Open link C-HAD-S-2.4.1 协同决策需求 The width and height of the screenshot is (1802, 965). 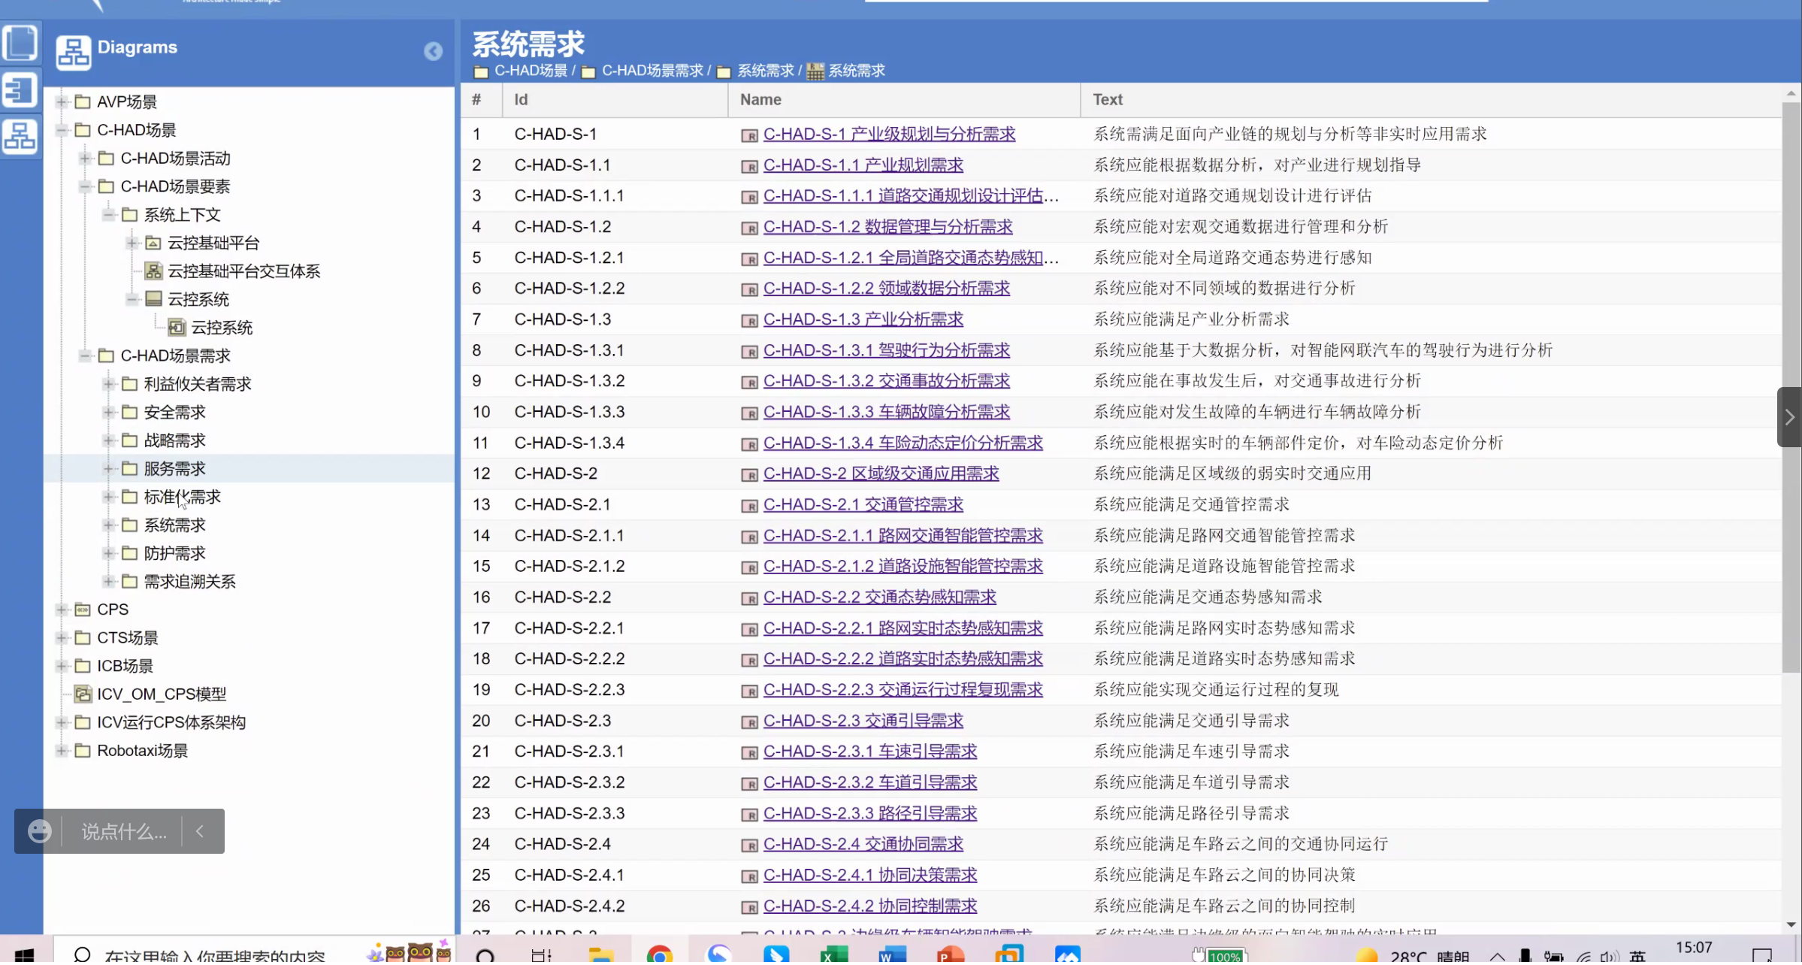pos(869,875)
